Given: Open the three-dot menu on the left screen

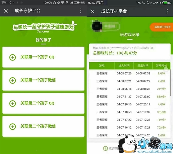Looking at the screenshot, I should (81, 11).
